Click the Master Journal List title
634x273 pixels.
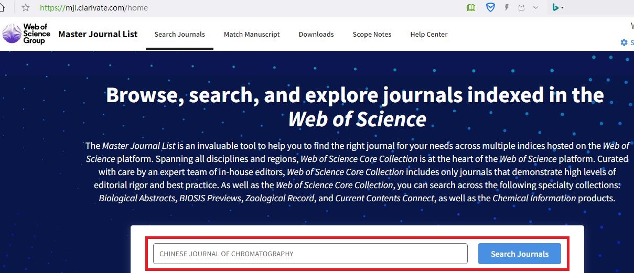tap(98, 34)
